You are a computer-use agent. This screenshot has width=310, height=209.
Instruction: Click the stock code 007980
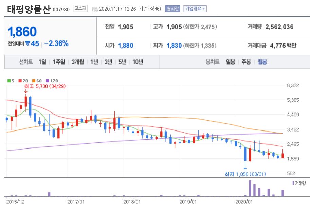[61, 10]
